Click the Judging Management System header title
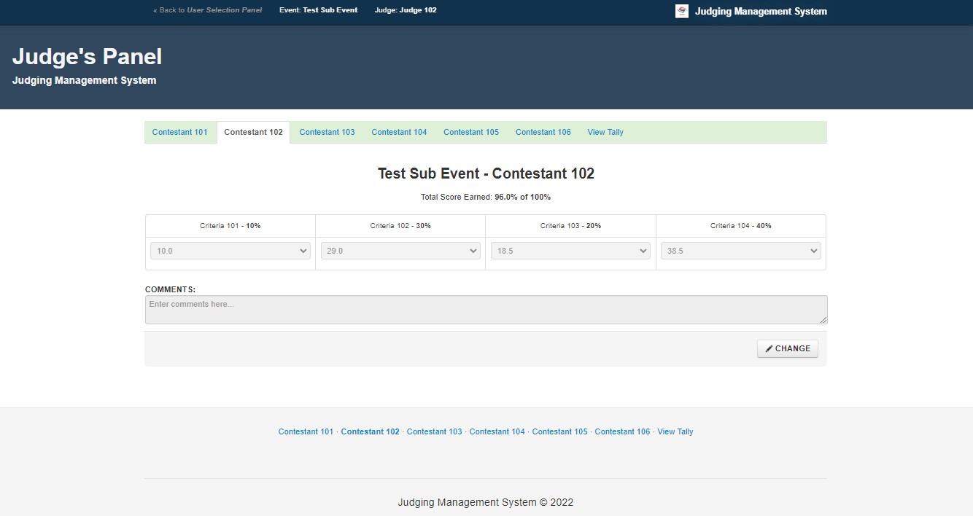The width and height of the screenshot is (973, 516). click(x=761, y=12)
